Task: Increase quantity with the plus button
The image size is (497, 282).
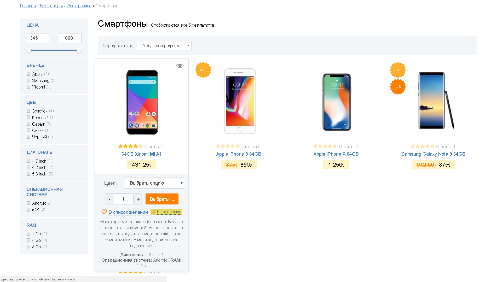Action: pos(138,199)
